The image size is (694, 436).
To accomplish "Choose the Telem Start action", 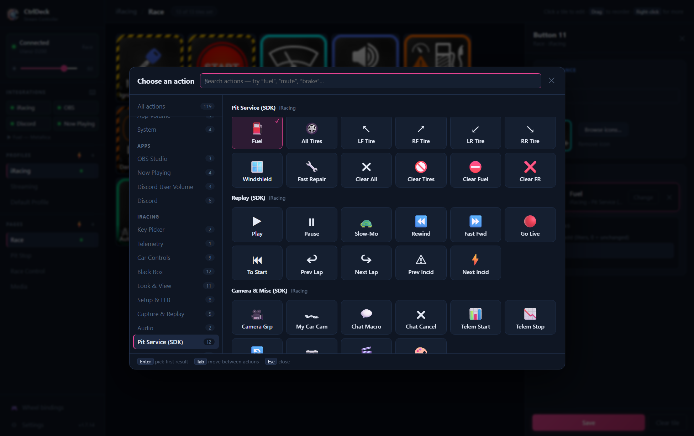I will (x=475, y=317).
